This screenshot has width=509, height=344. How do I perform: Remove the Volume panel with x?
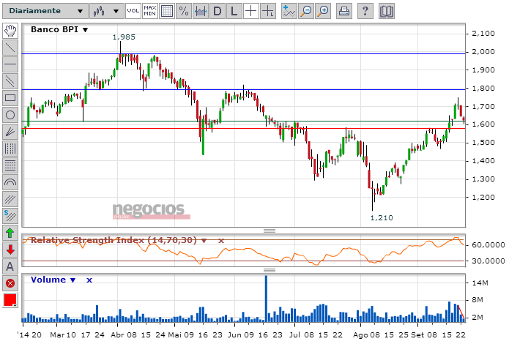[x=89, y=280]
